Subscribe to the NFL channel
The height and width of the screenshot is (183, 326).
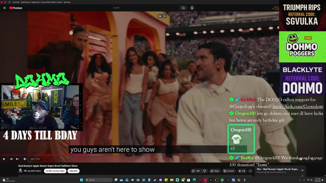pos(73,171)
